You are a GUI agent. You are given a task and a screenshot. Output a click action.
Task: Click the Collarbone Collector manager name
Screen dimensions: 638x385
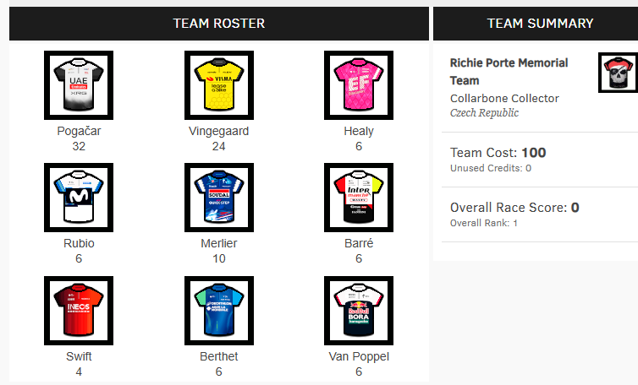pyautogui.click(x=504, y=98)
